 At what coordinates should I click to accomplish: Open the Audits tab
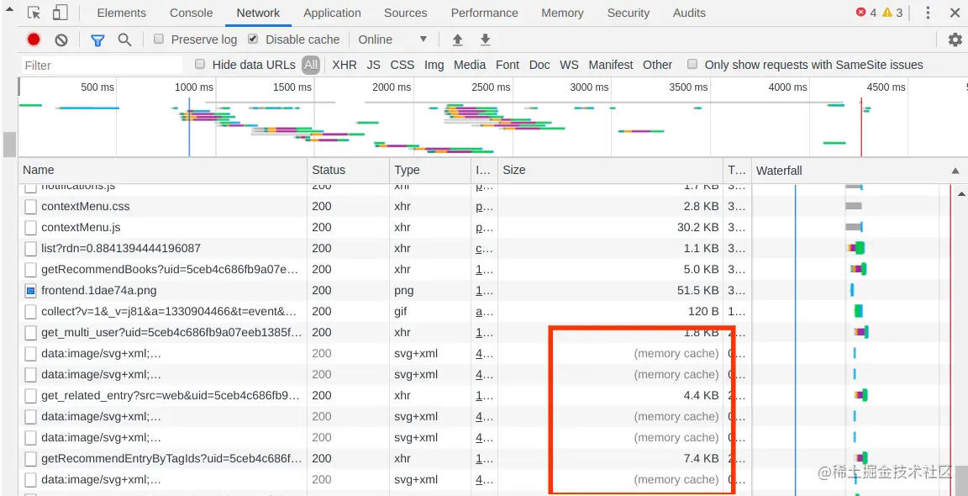(x=689, y=13)
